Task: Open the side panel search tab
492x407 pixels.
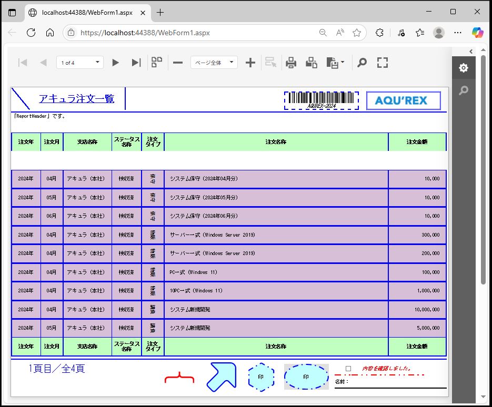Action: click(463, 90)
